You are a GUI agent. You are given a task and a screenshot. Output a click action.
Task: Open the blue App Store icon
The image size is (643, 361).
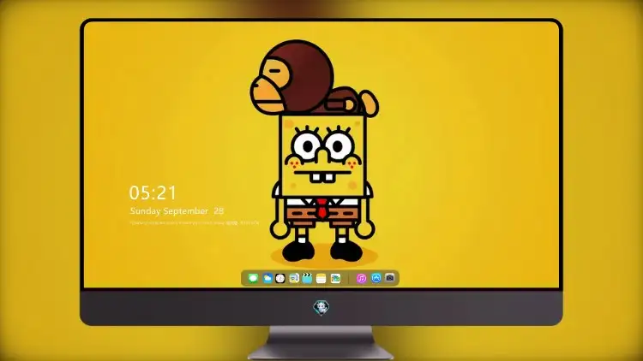click(x=376, y=278)
